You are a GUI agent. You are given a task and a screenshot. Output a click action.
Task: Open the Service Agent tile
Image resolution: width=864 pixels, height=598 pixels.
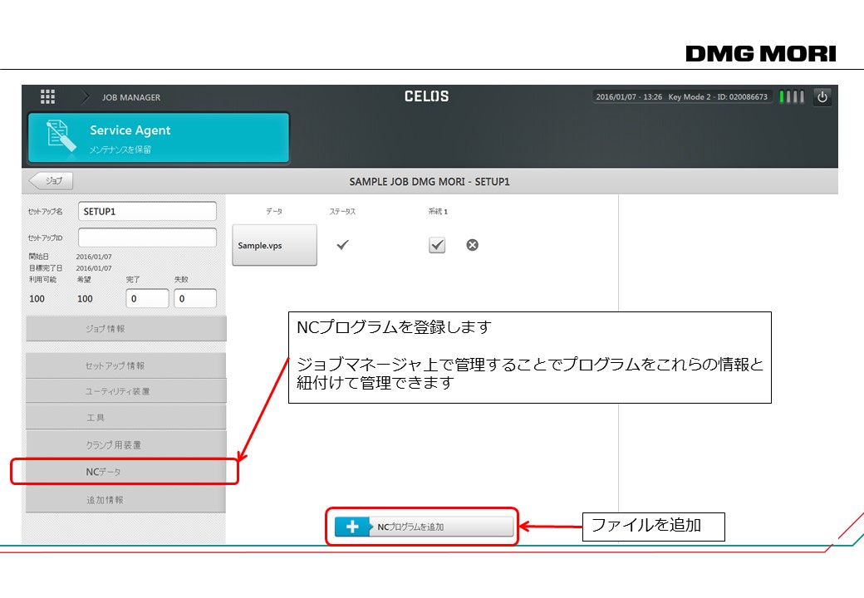[x=159, y=138]
